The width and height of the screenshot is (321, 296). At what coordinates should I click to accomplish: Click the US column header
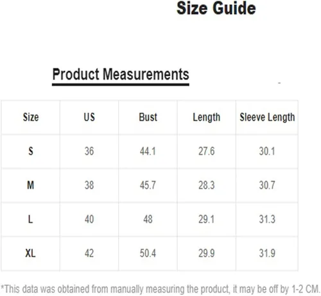(89, 118)
